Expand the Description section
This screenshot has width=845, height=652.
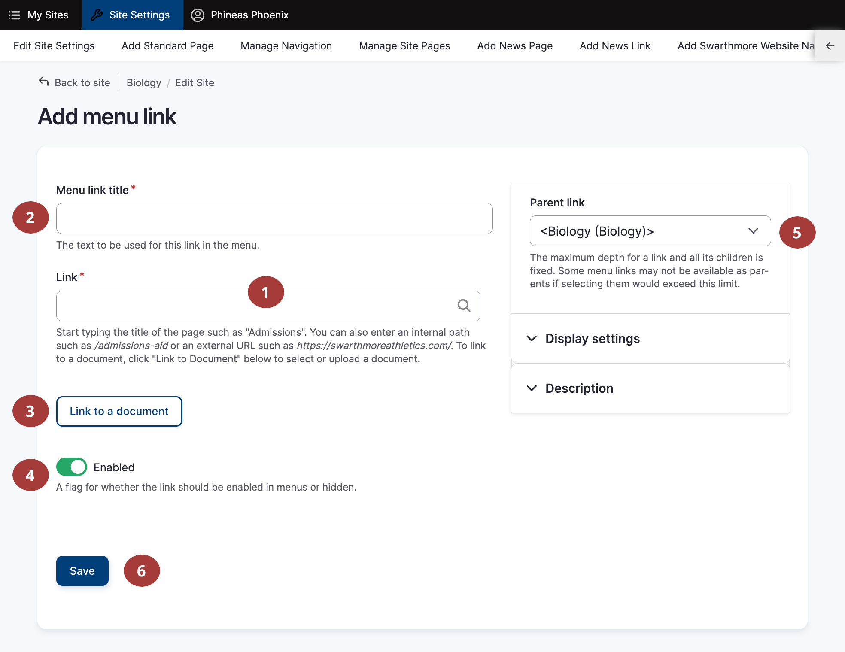click(x=650, y=388)
